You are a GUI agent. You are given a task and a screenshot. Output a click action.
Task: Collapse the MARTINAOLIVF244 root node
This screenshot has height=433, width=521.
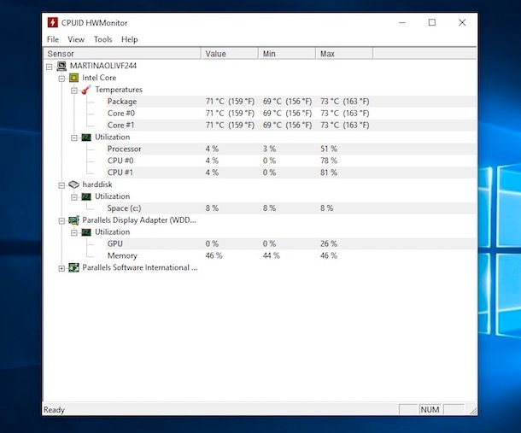pyautogui.click(x=50, y=67)
